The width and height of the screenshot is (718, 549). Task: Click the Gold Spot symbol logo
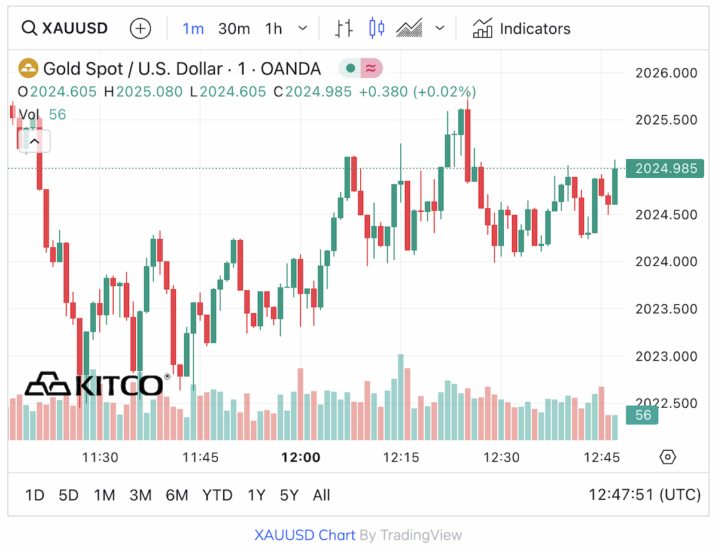coord(28,68)
